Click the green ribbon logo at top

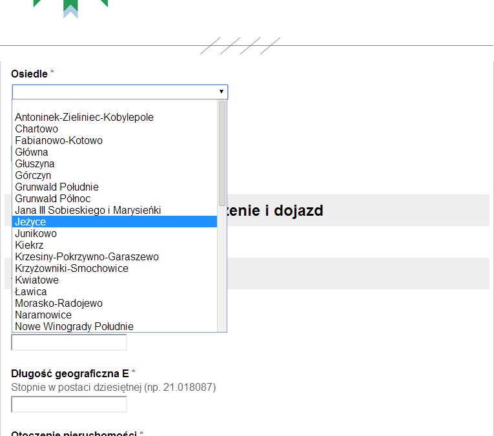click(x=70, y=8)
